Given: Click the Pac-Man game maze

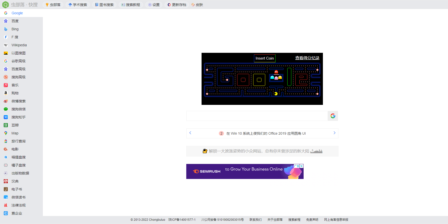Looking at the screenshot, I should [262, 80].
